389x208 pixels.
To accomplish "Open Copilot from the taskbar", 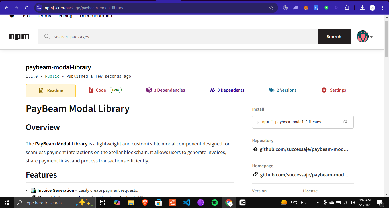I will point(117,203).
